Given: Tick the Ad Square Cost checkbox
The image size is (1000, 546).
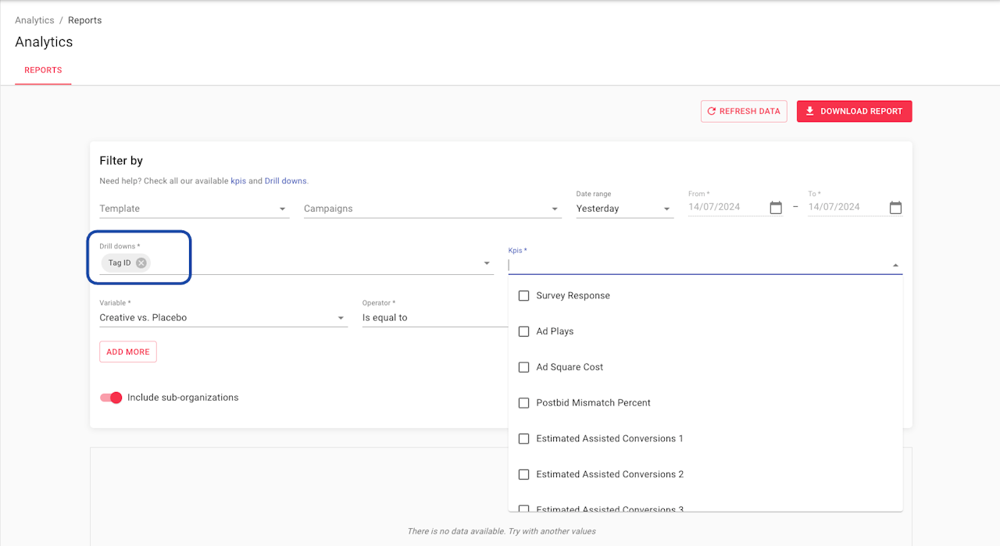Looking at the screenshot, I should pyautogui.click(x=524, y=367).
